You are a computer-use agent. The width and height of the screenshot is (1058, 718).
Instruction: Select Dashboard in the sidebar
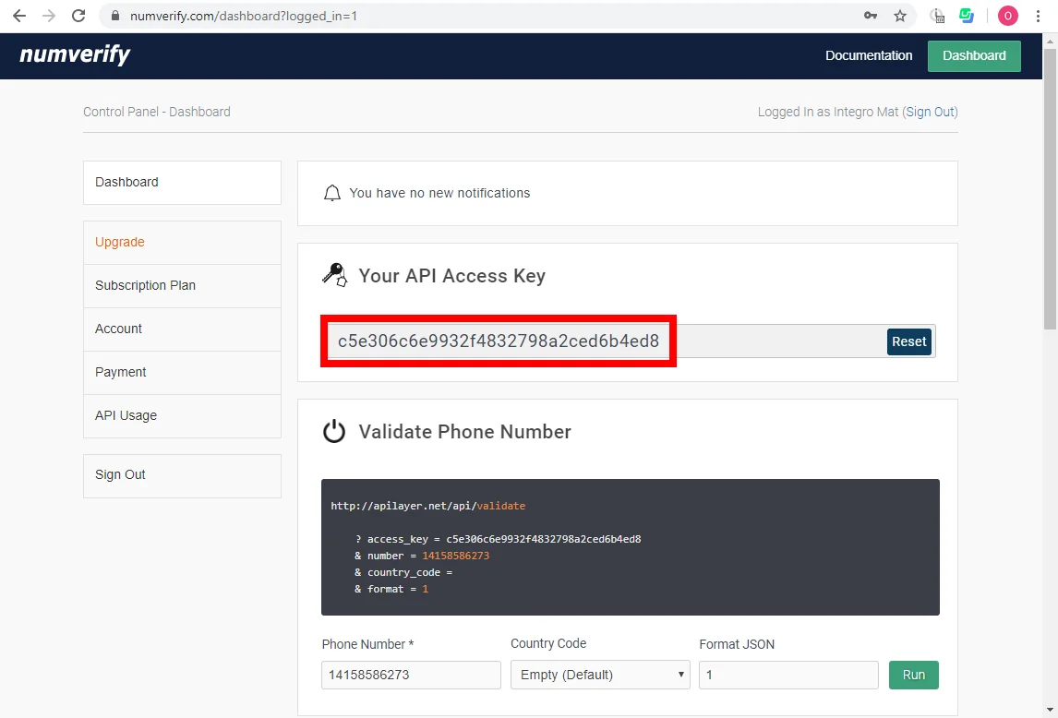182,182
